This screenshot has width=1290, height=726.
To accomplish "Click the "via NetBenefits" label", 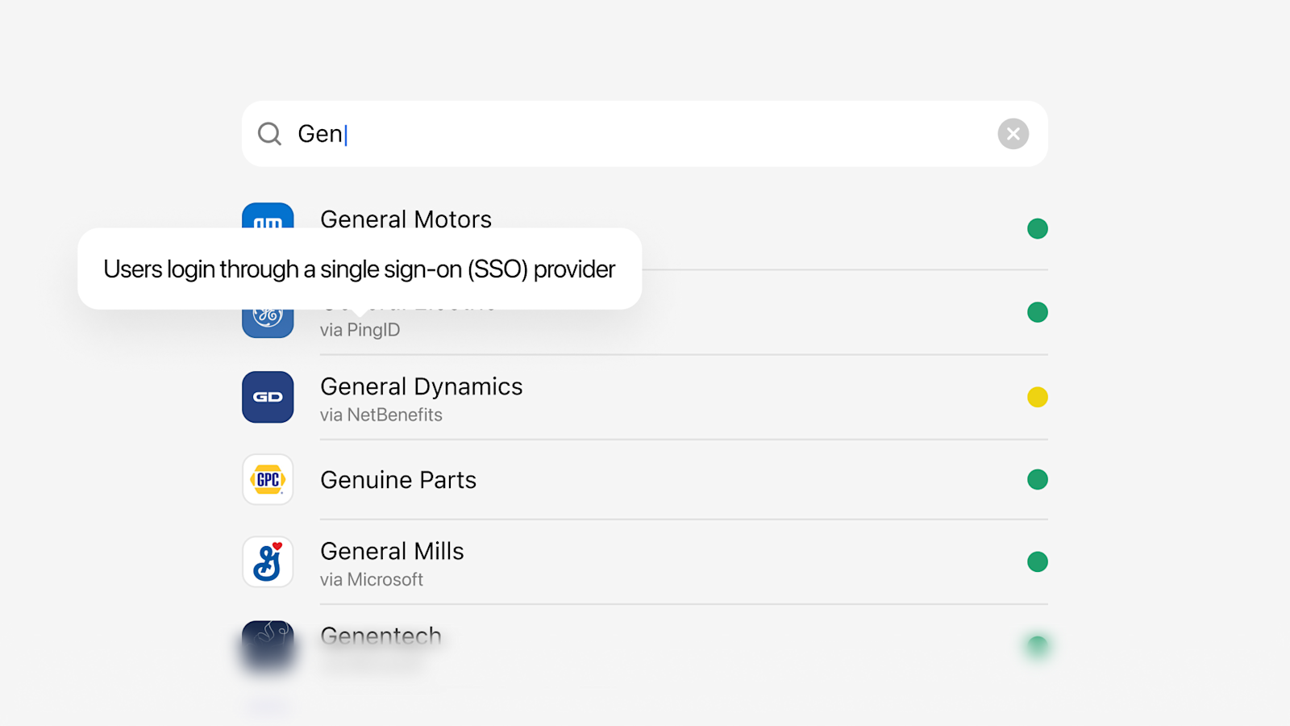I will pyautogui.click(x=381, y=415).
